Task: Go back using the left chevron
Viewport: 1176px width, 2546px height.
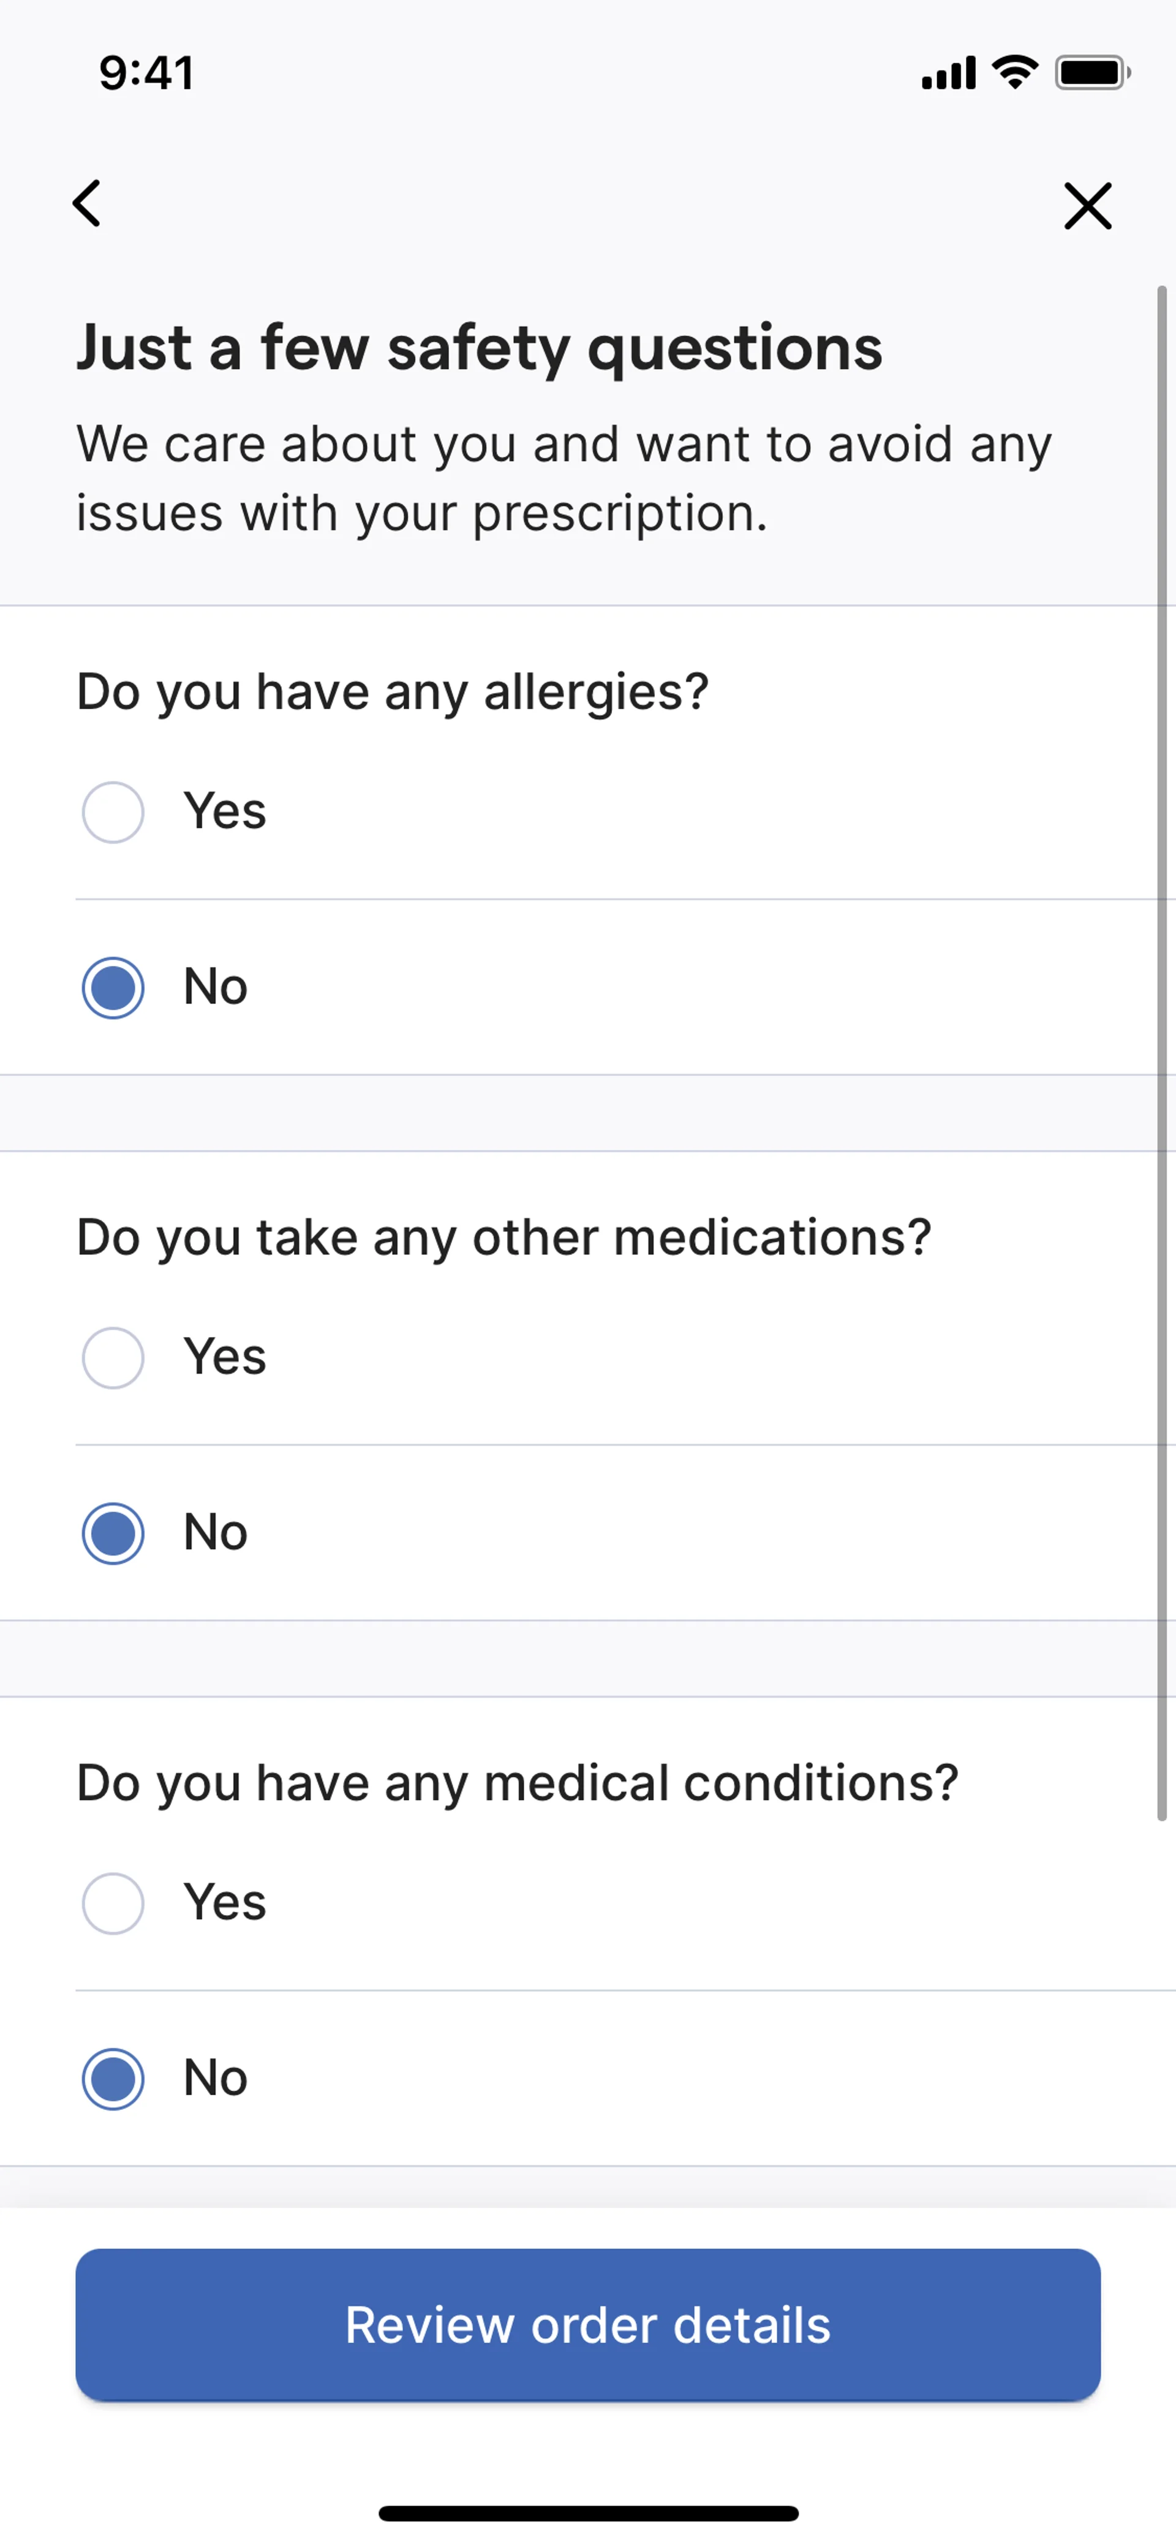Action: click(87, 203)
